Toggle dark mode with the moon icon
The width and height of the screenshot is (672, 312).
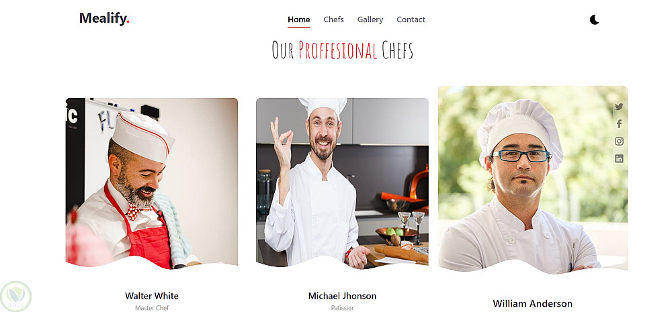click(x=594, y=19)
